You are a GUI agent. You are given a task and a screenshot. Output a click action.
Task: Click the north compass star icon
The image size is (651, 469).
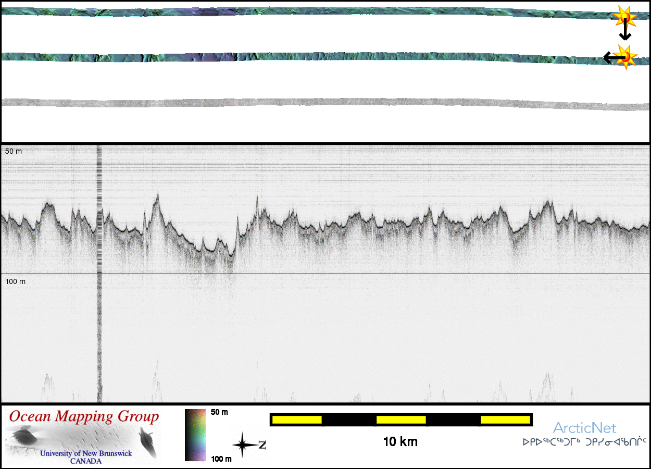click(x=243, y=446)
